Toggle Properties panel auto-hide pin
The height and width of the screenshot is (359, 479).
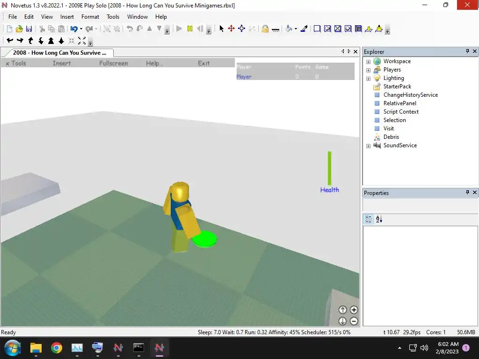pyautogui.click(x=467, y=192)
